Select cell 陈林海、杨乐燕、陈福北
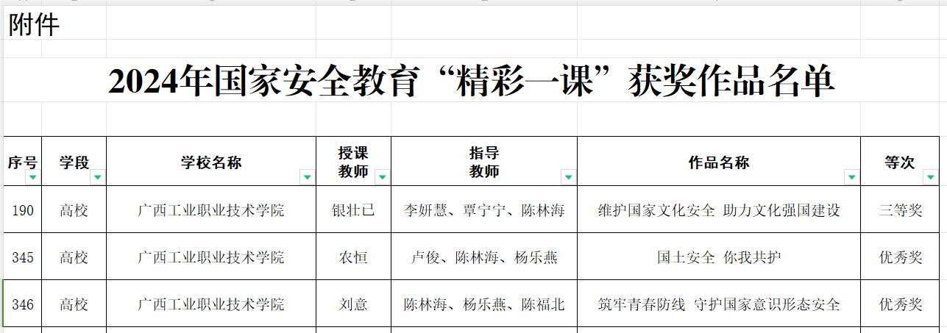This screenshot has width=947, height=333. [x=484, y=304]
